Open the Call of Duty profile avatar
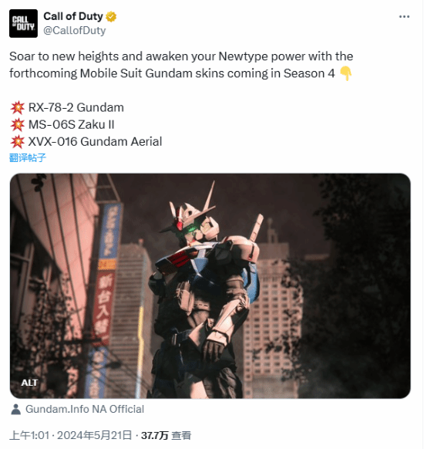 (x=23, y=23)
